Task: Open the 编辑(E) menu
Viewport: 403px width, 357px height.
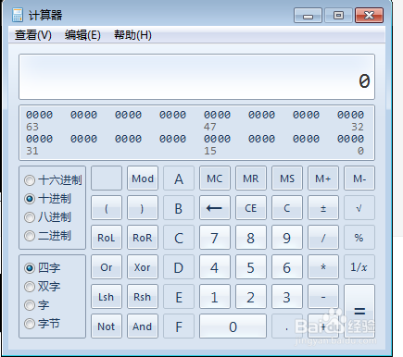Action: (82, 35)
